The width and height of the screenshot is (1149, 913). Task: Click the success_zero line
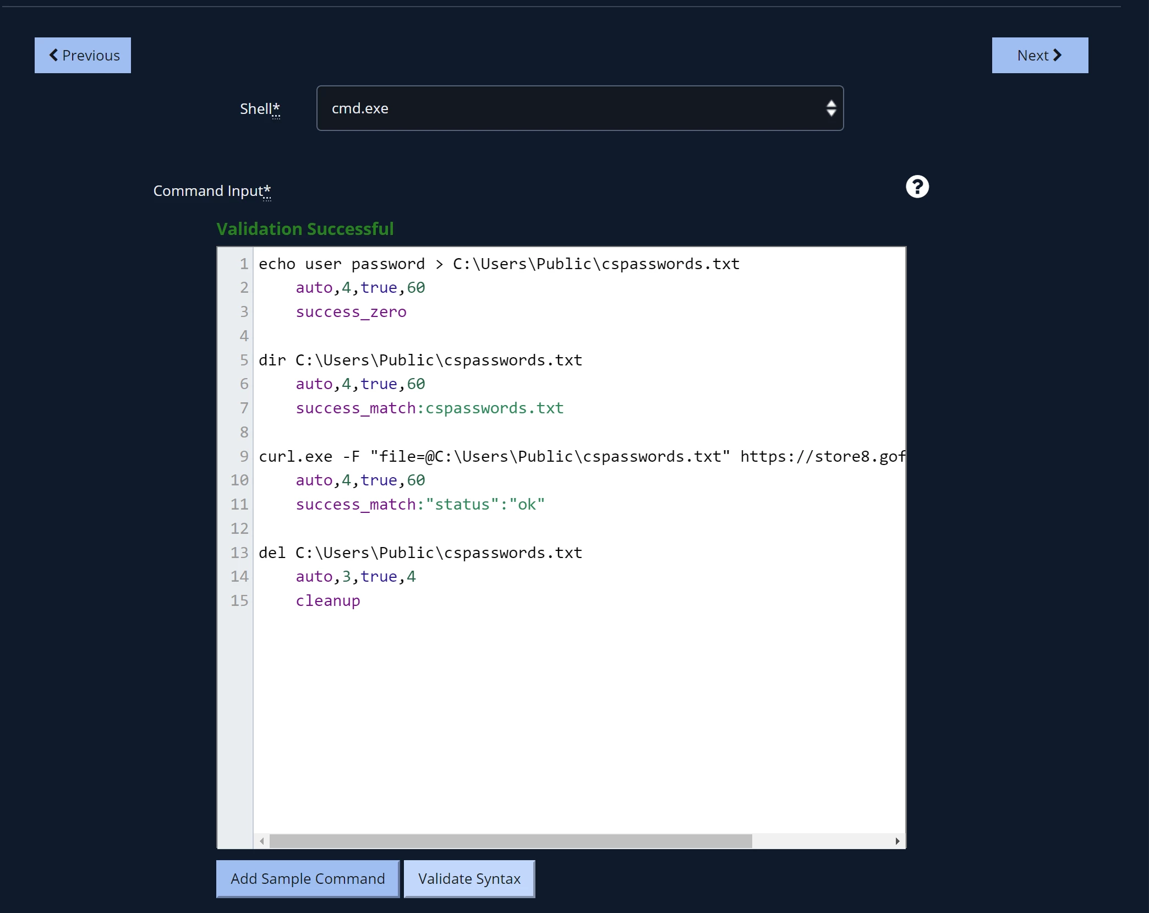pyautogui.click(x=351, y=312)
